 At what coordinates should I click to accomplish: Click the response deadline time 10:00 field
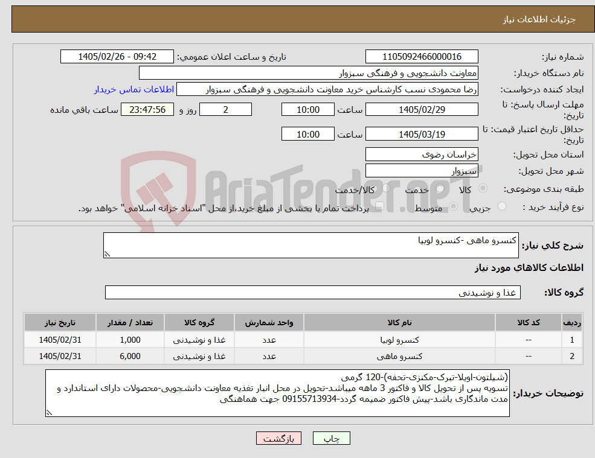pos(307,110)
